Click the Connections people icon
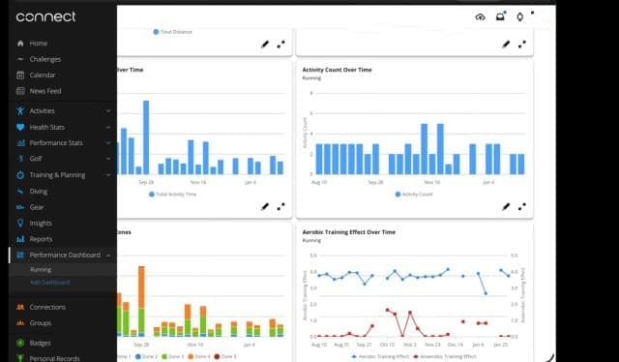This screenshot has width=619, height=362. (x=20, y=307)
